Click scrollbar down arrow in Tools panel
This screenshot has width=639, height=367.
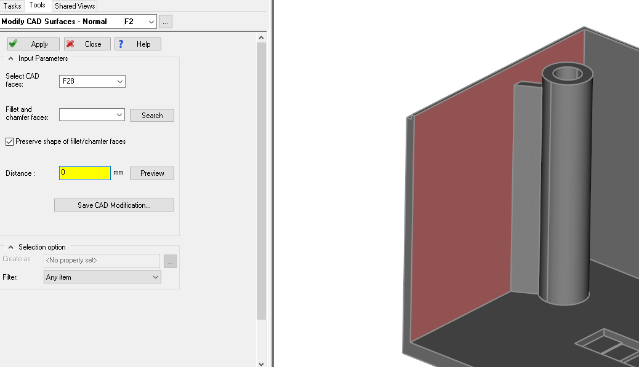click(x=261, y=363)
